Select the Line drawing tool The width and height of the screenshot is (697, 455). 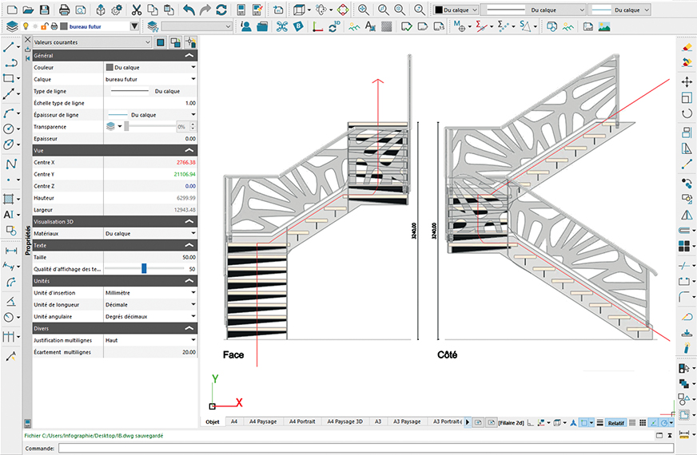click(x=10, y=47)
